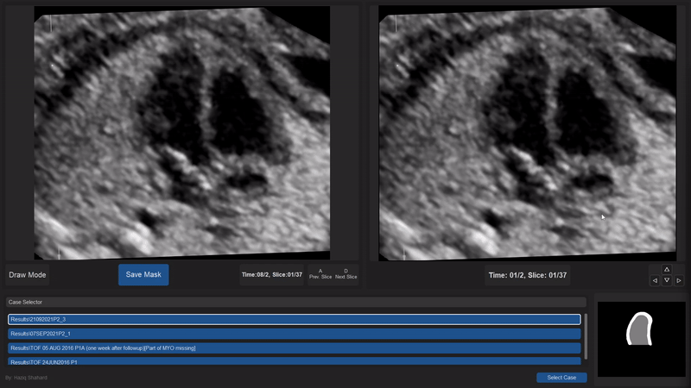
Task: Click the left ultrasound image canvas
Action: pyautogui.click(x=181, y=132)
